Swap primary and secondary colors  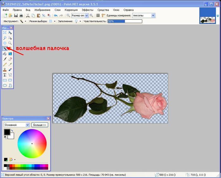pyautogui.click(x=12, y=130)
